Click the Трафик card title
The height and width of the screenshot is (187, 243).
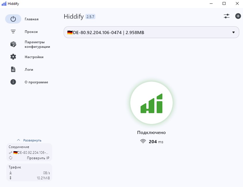[x=15, y=167]
